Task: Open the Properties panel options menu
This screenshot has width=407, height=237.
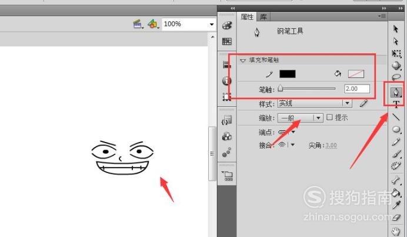Action: click(382, 16)
